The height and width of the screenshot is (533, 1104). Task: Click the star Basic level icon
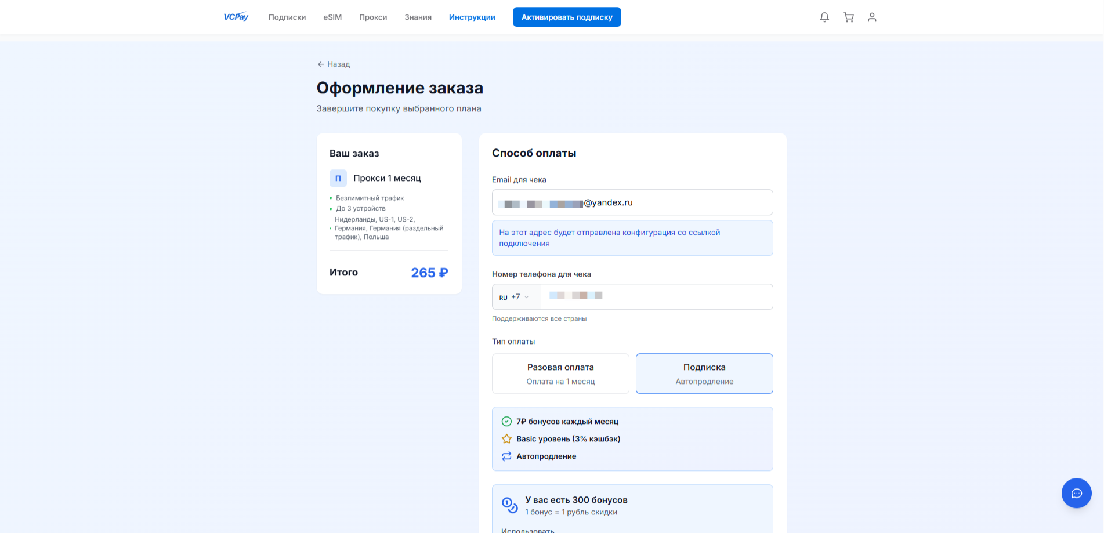[x=506, y=439]
